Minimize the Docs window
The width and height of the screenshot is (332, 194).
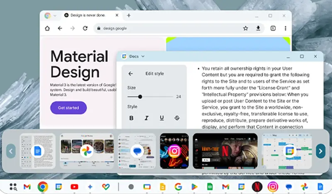288,57
